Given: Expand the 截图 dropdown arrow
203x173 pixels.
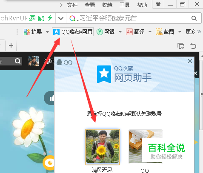Looking at the screenshot, I should (x=180, y=32).
